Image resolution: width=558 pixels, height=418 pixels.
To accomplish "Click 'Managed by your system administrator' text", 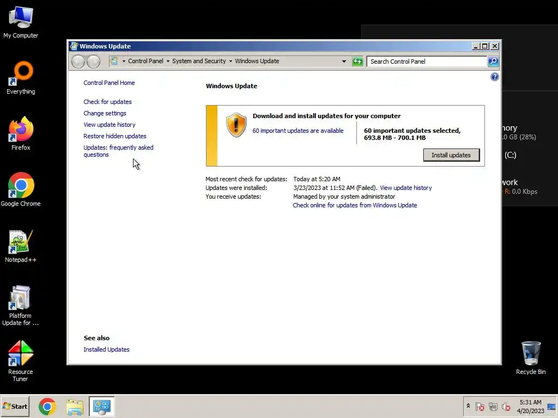I will point(344,196).
